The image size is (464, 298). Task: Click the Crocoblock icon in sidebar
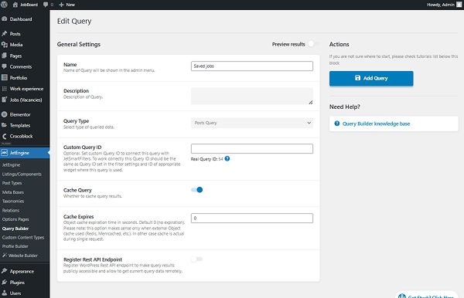point(5,136)
